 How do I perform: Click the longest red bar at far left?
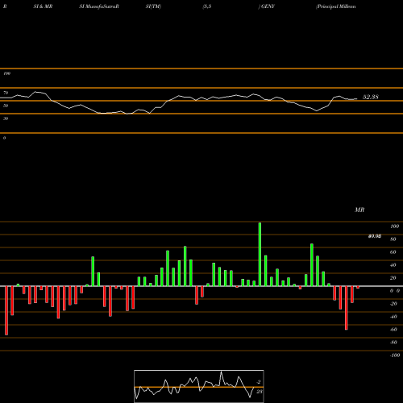(x=6, y=310)
